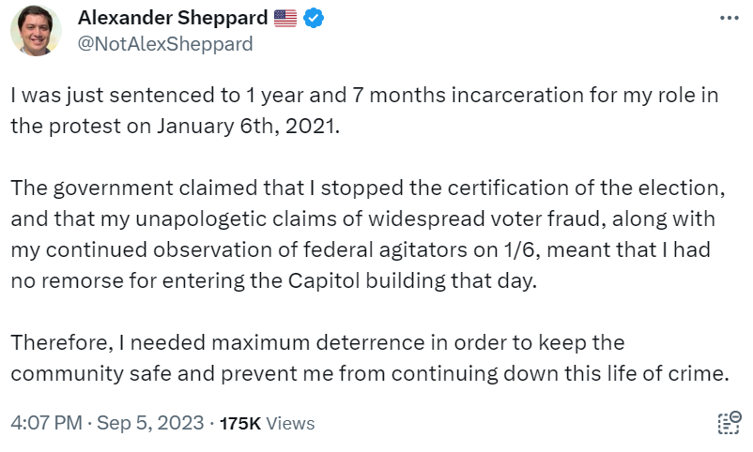Click the paragraph starting "The government claimed"

click(366, 233)
